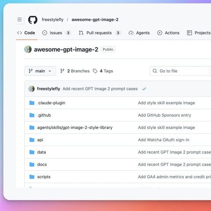Click the scripts folder icon
This screenshot has height=211, width=211.
(32, 177)
